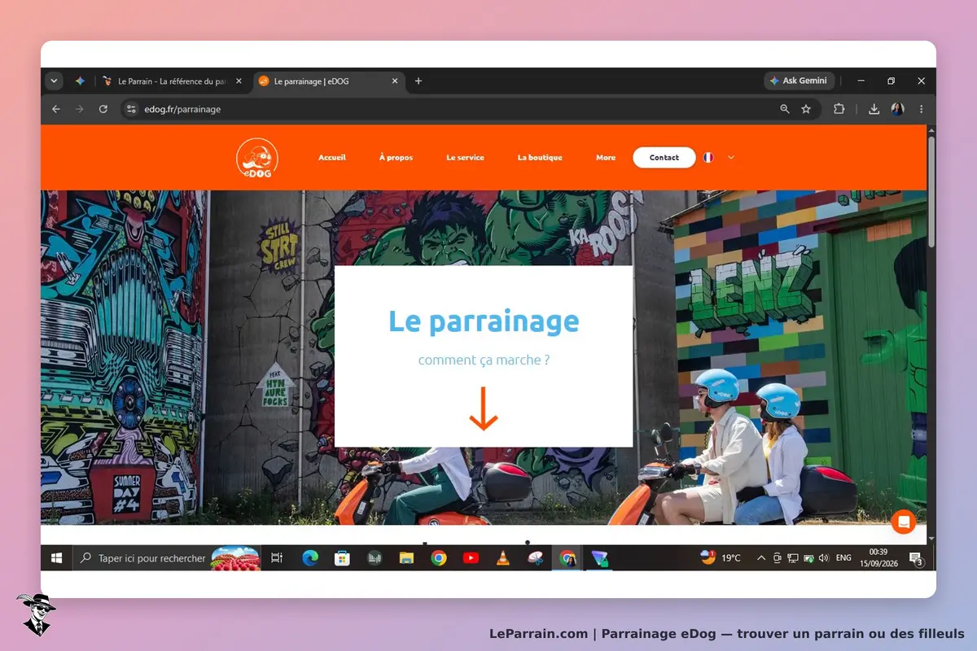Screen dimensions: 977x651
Task: Go forward in browser history
Action: [x=80, y=109]
